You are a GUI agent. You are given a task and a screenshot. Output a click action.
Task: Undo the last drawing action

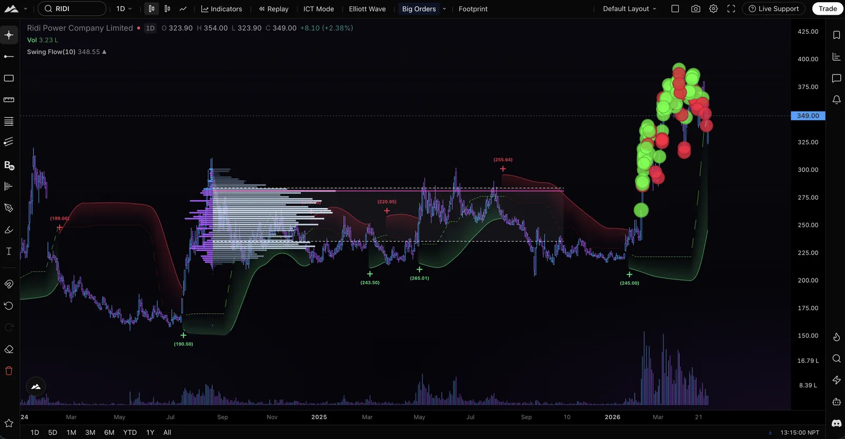tap(9, 306)
